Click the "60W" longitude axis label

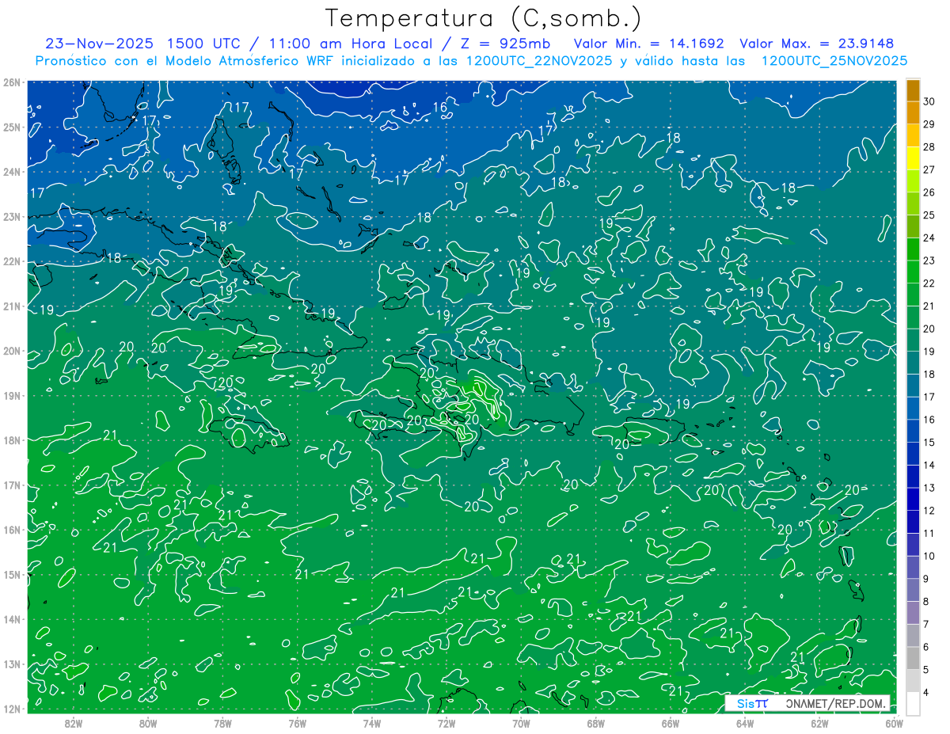(x=894, y=723)
